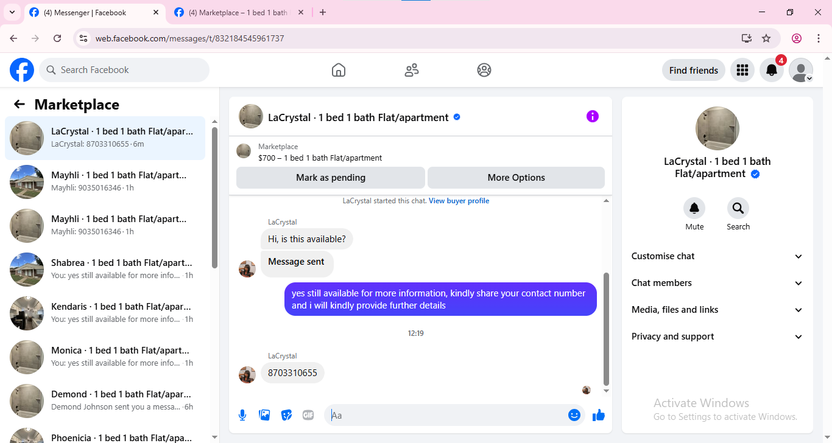The image size is (832, 443).
Task: Open Mayhli conversation with house photo
Action: (105, 182)
